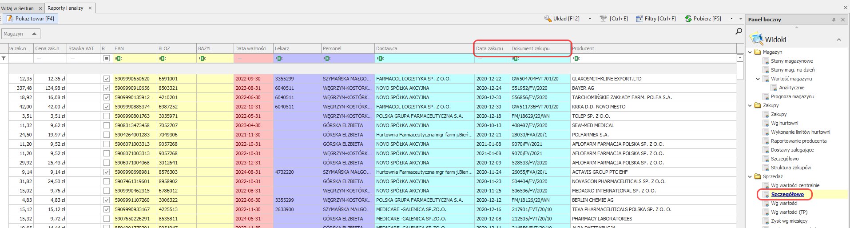Toggle the R column filter checkbox
This screenshot has height=228, width=850.
[x=106, y=58]
